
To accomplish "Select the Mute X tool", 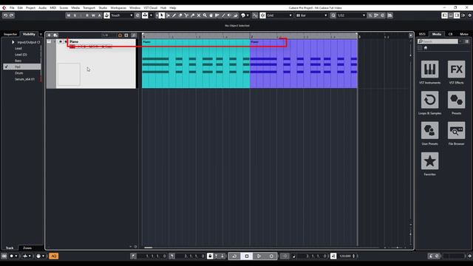I will pyautogui.click(x=199, y=16).
